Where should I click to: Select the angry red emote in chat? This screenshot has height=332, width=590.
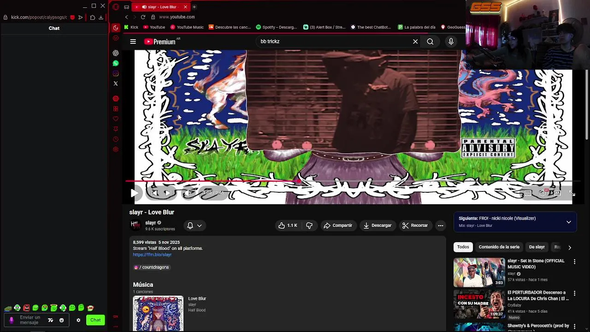click(x=26, y=308)
